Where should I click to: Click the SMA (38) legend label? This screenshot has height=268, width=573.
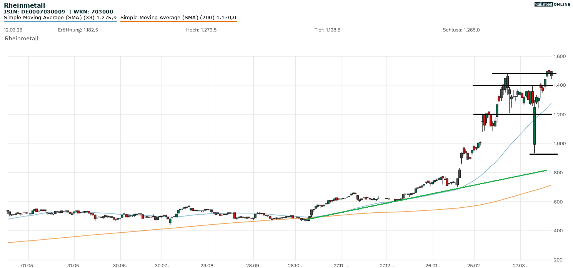[x=60, y=18]
